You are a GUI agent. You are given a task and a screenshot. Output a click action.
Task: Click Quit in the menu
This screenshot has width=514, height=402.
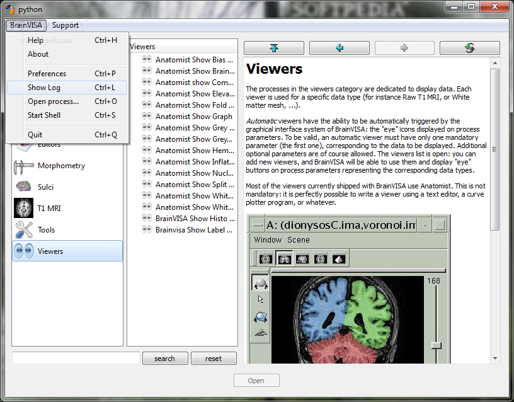(67, 135)
